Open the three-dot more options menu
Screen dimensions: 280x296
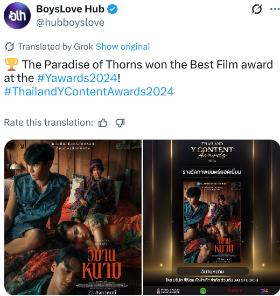click(274, 9)
